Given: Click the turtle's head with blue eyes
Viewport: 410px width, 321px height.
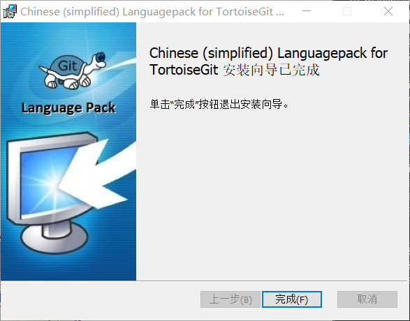Looking at the screenshot, I should click(99, 60).
